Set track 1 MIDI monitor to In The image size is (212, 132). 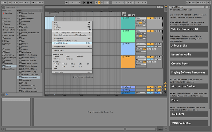137,23
